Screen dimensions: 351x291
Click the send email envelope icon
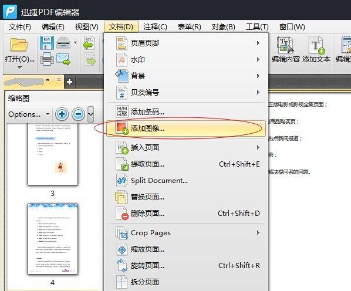63,59
